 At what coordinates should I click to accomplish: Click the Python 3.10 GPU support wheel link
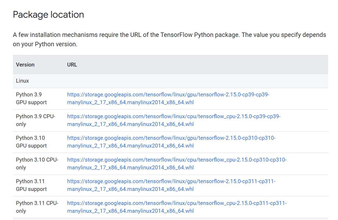[x=171, y=138]
